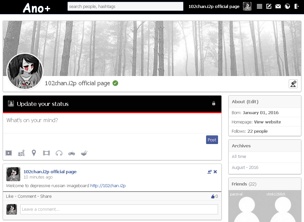Open the large circular profile picture
Screen dimensions: 304x222
(x=25, y=71)
